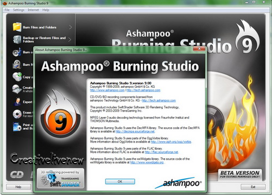Open the File menu

click(7, 10)
